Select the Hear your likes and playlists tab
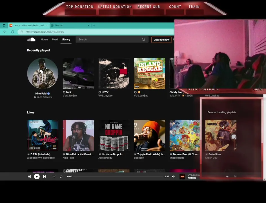 point(29,25)
